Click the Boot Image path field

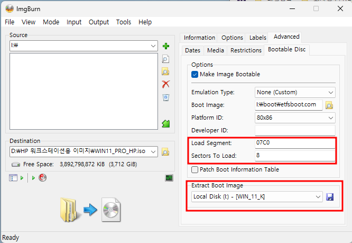tap(289, 105)
